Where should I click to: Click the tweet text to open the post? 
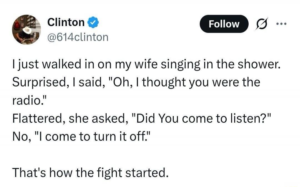pyautogui.click(x=139, y=100)
